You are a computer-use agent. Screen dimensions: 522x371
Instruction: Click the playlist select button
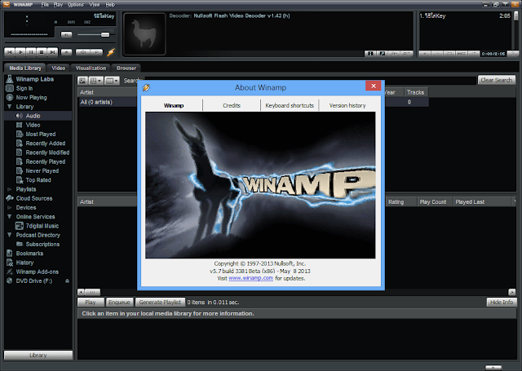449,54
